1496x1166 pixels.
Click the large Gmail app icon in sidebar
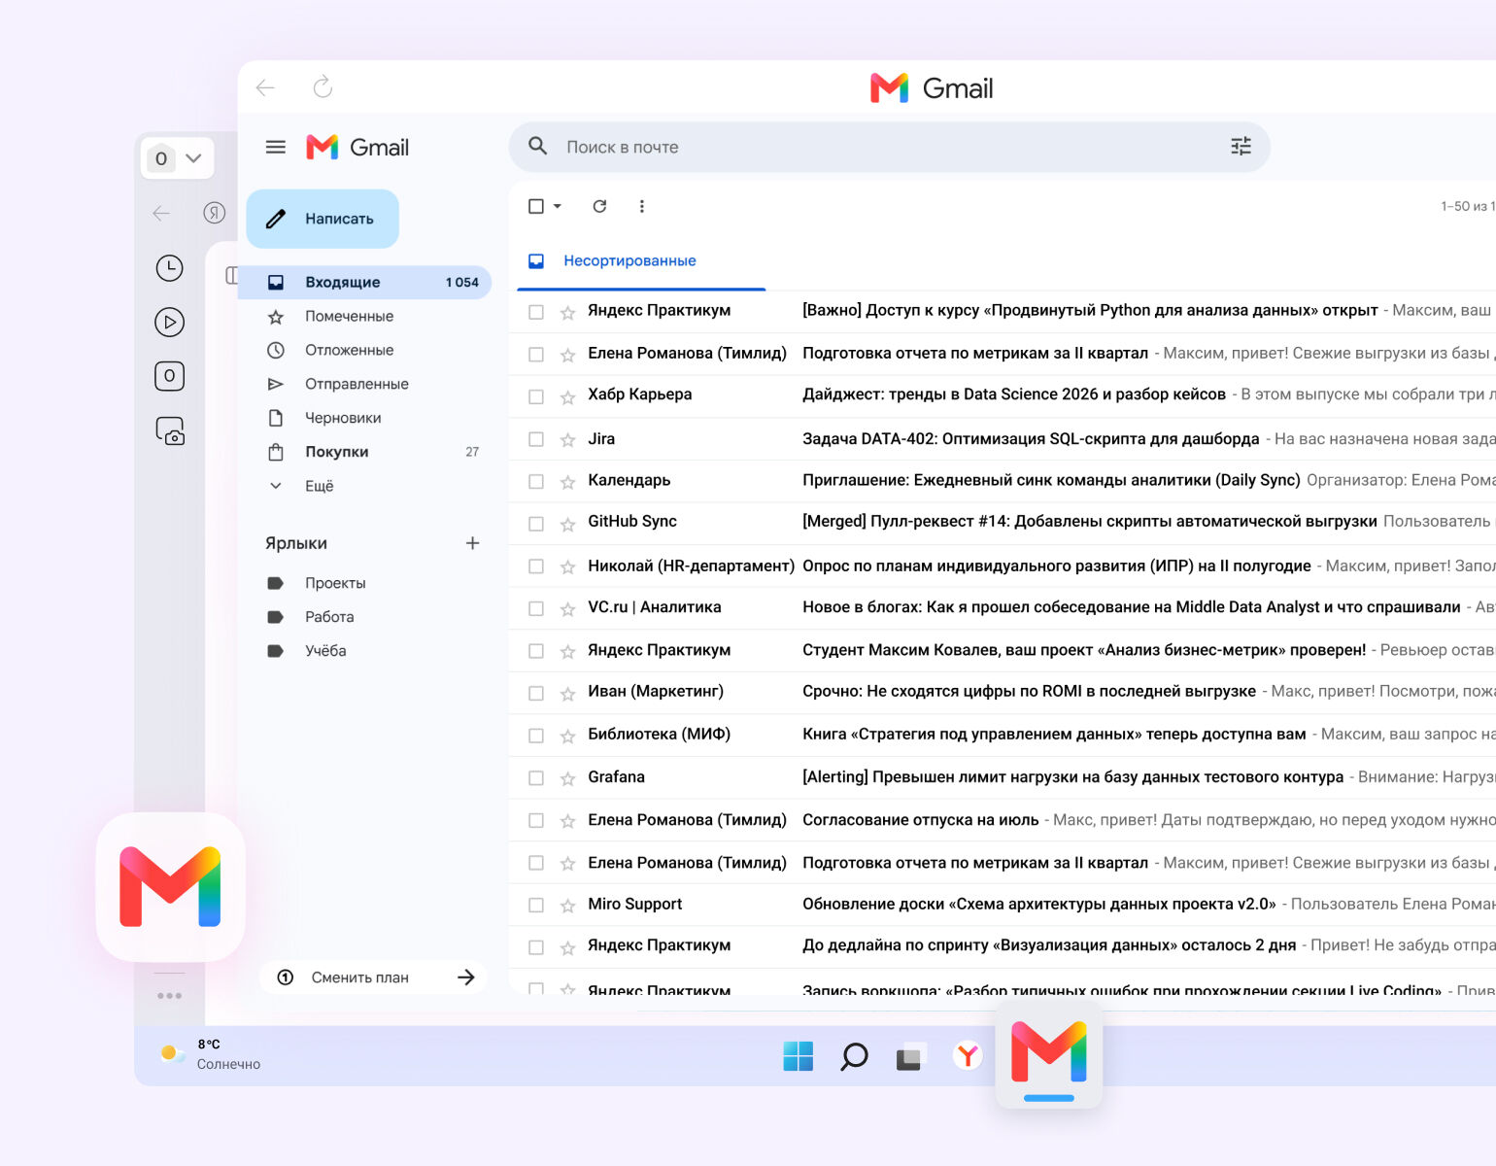170,887
